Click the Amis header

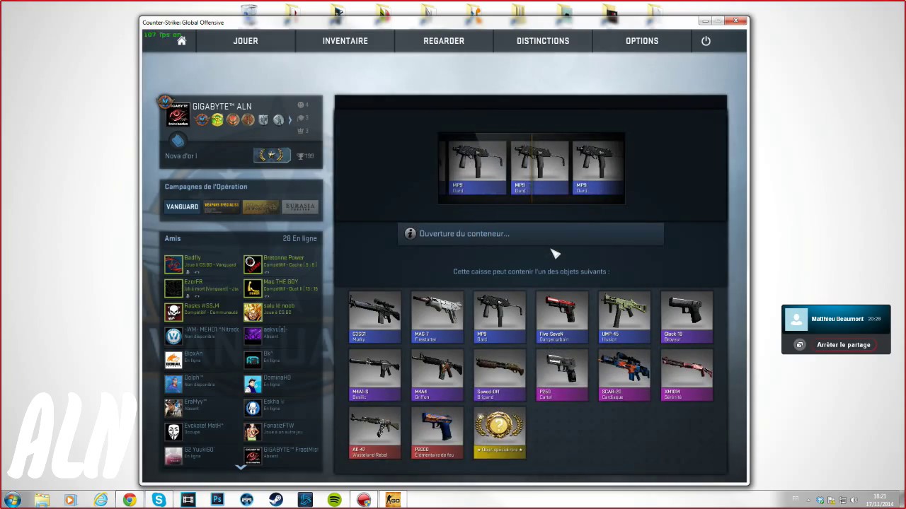tap(173, 238)
